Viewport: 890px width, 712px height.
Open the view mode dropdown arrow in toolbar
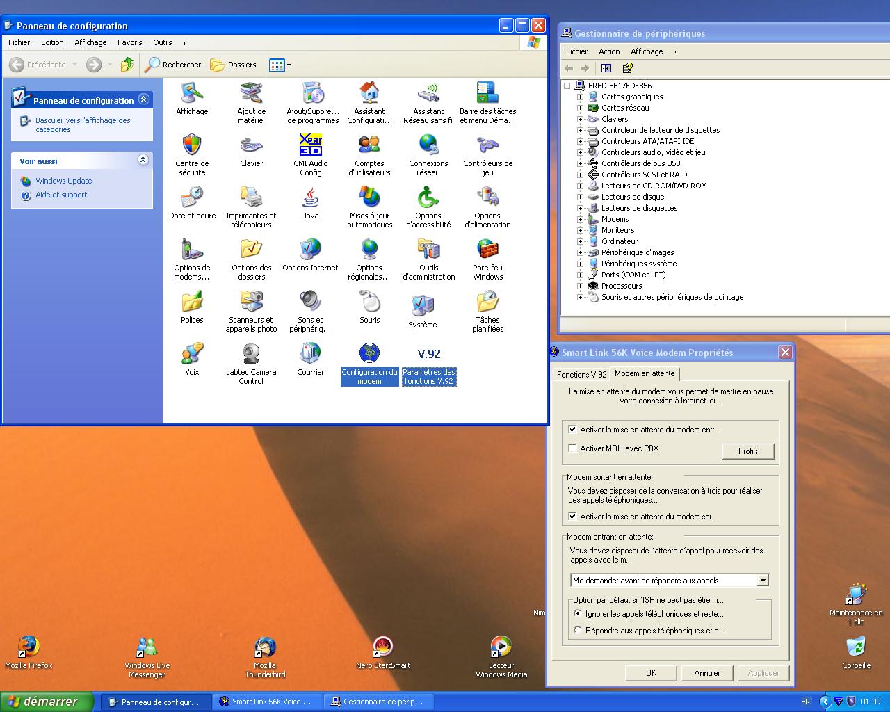289,65
